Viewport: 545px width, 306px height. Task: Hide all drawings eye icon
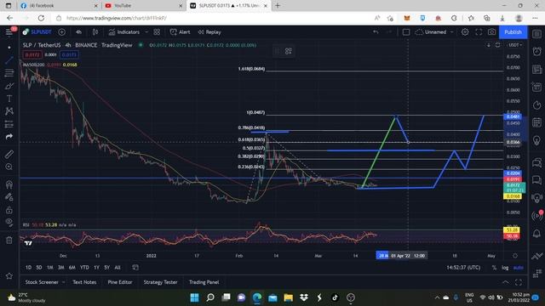[x=9, y=223]
